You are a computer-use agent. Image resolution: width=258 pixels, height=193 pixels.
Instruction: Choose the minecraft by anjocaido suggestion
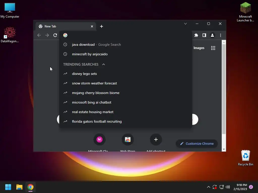[125, 54]
